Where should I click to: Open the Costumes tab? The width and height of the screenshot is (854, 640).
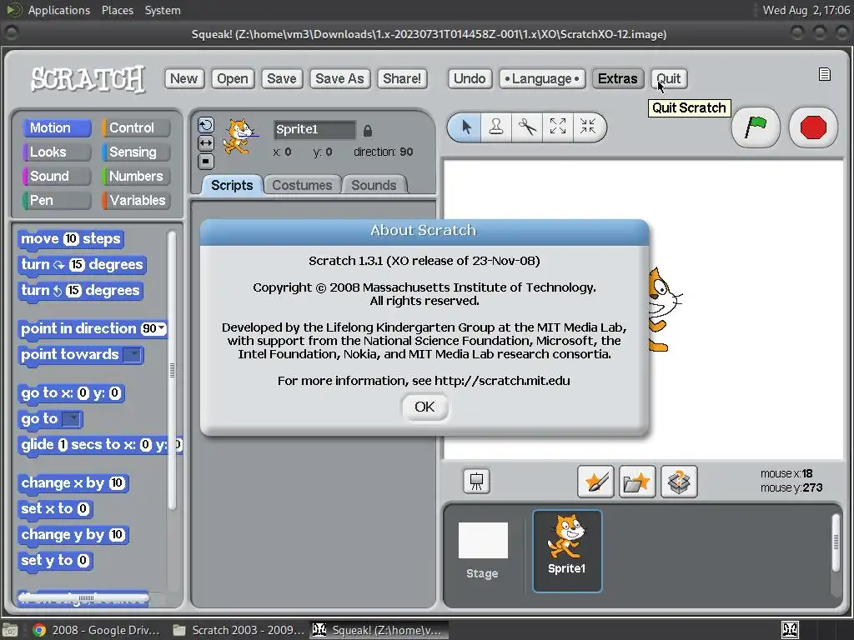[302, 185]
